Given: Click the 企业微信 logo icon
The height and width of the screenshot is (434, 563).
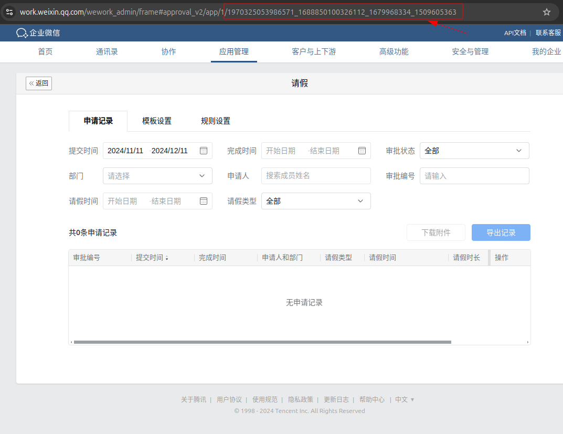Looking at the screenshot, I should pos(22,33).
